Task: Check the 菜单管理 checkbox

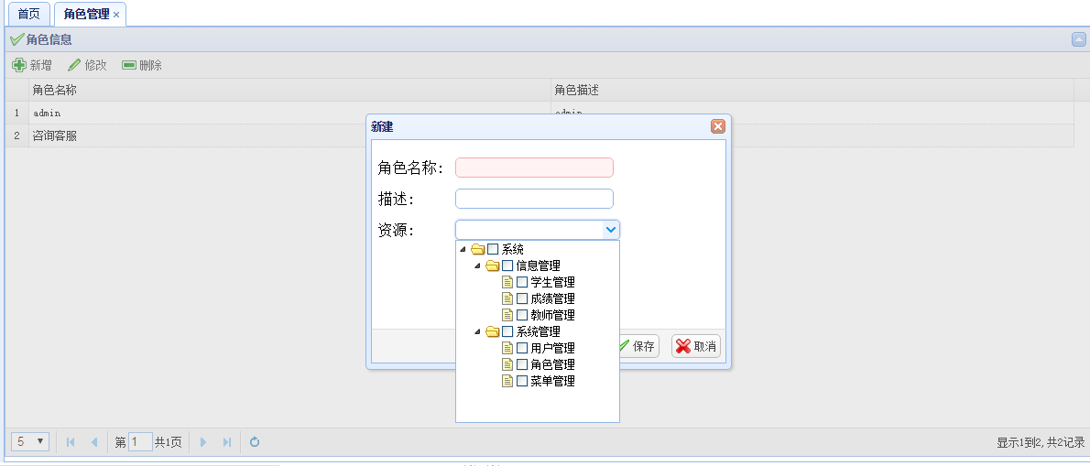Action: (x=522, y=381)
